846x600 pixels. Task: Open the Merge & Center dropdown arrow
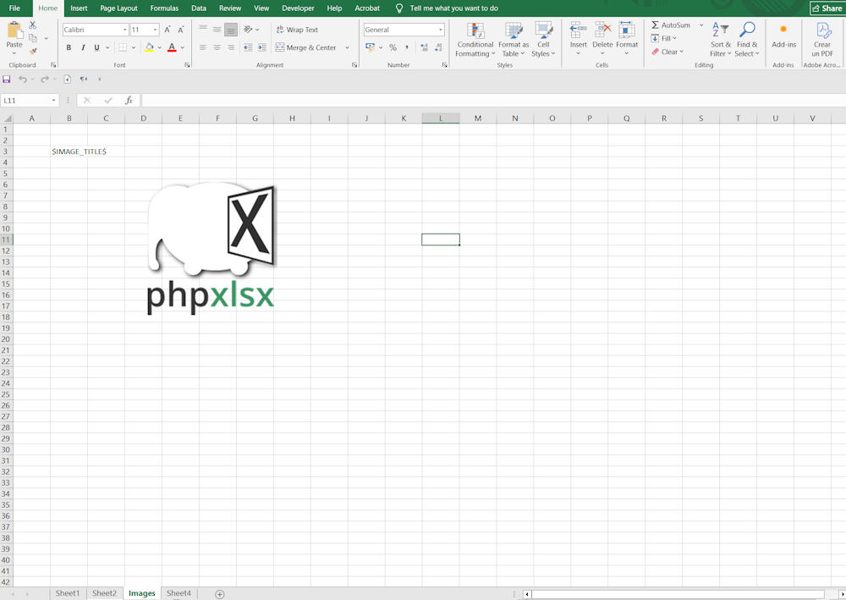347,48
